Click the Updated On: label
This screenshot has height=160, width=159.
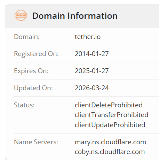33,88
